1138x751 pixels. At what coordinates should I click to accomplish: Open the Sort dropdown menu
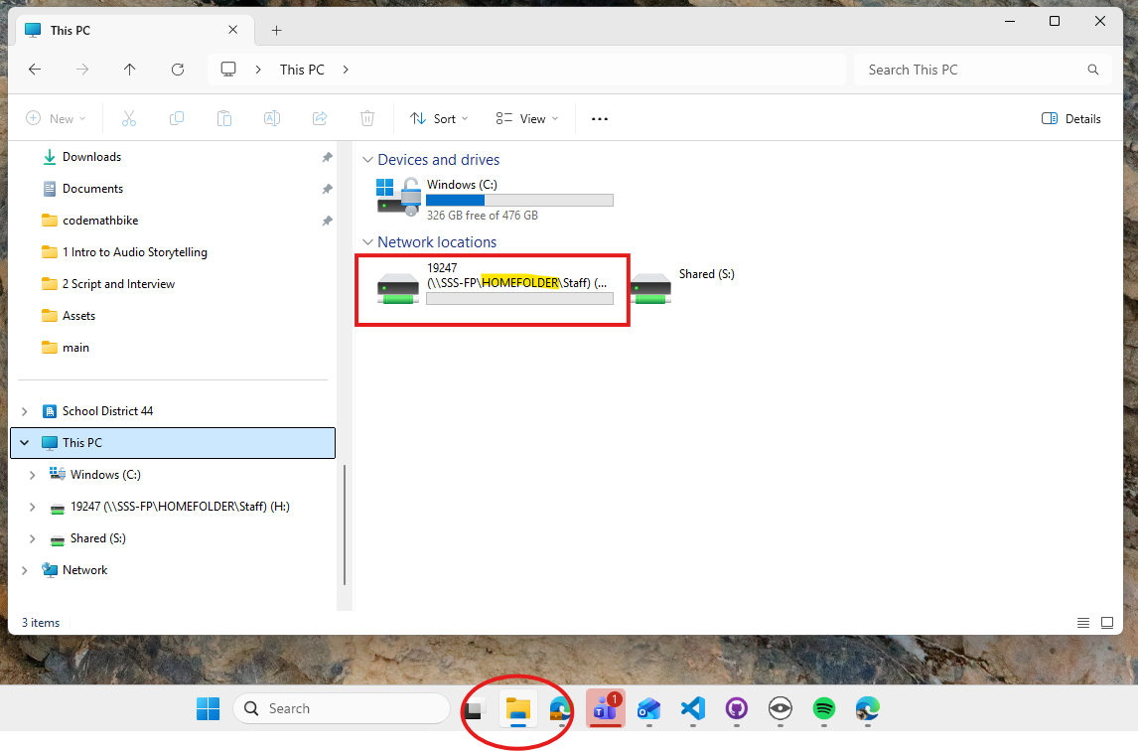pos(439,119)
